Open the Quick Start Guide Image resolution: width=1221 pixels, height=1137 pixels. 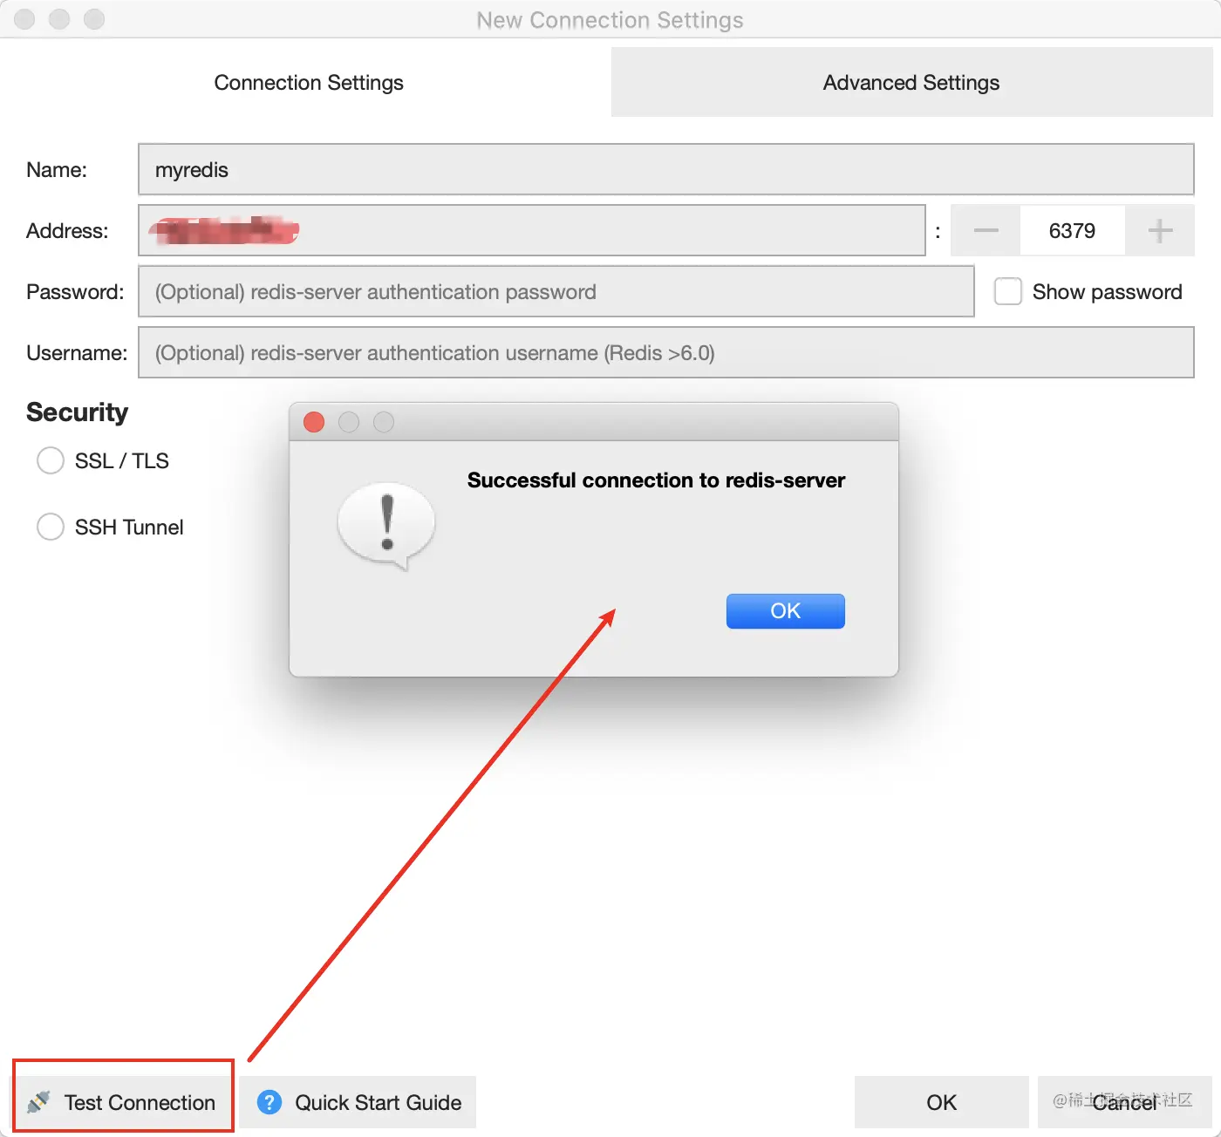pyautogui.click(x=358, y=1102)
